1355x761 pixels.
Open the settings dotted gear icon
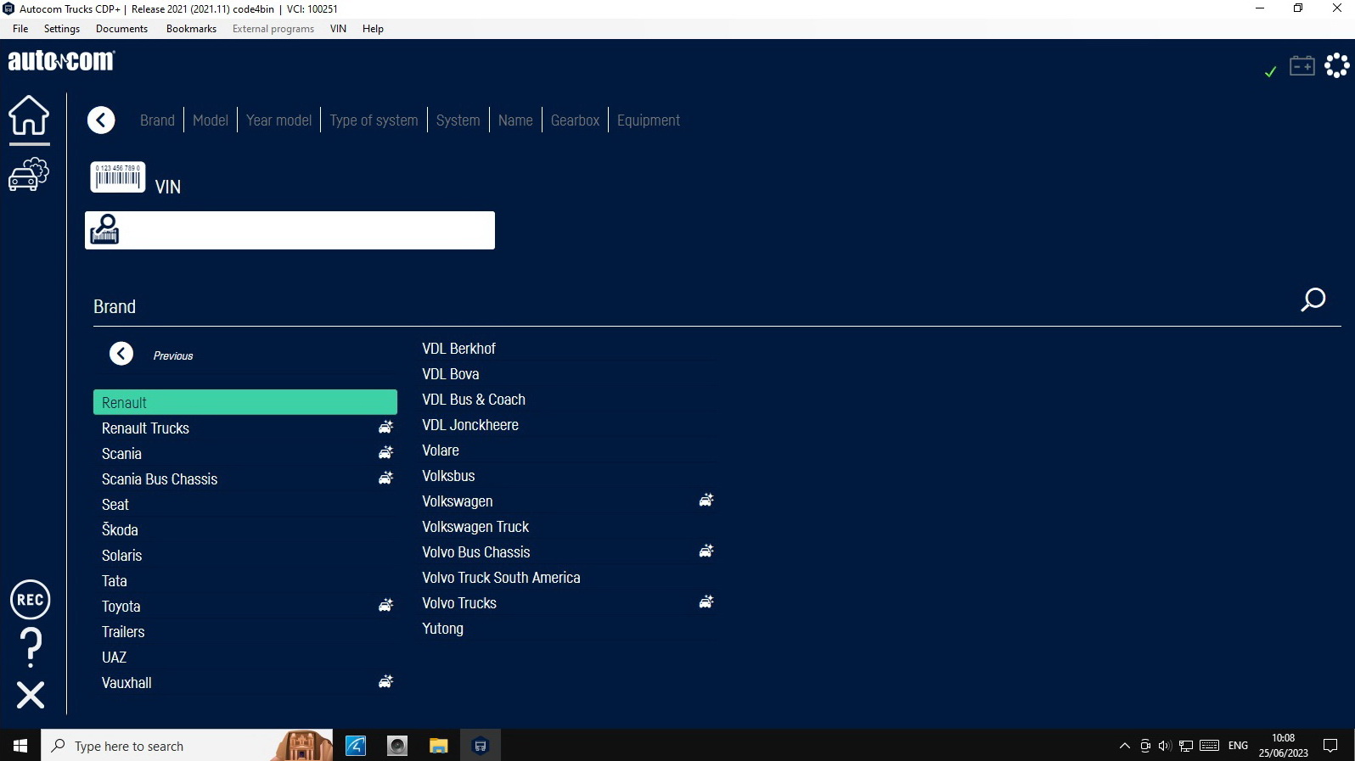pyautogui.click(x=1337, y=65)
